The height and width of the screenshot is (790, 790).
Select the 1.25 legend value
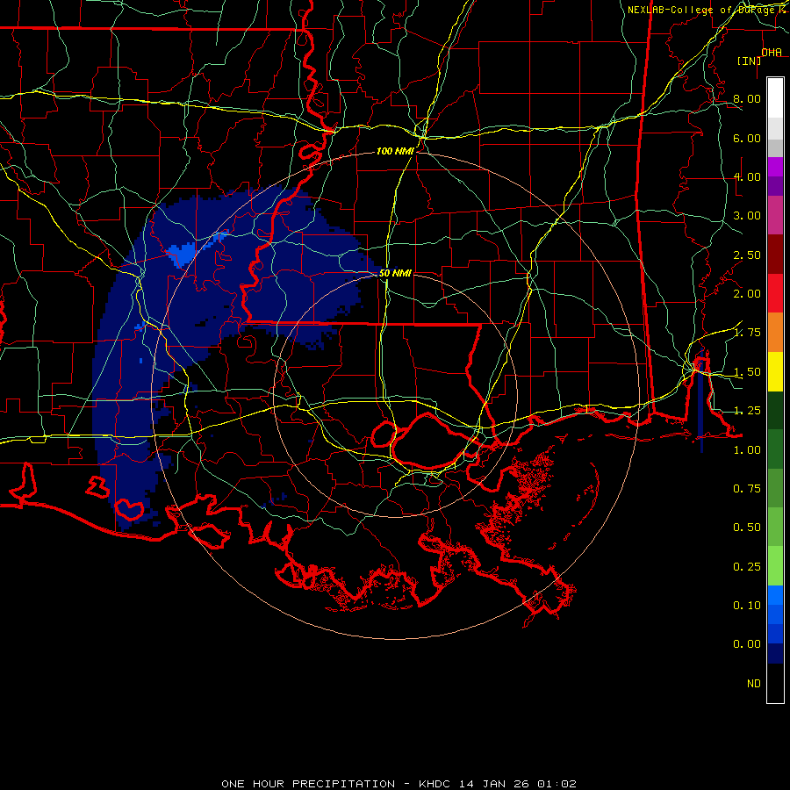747,411
